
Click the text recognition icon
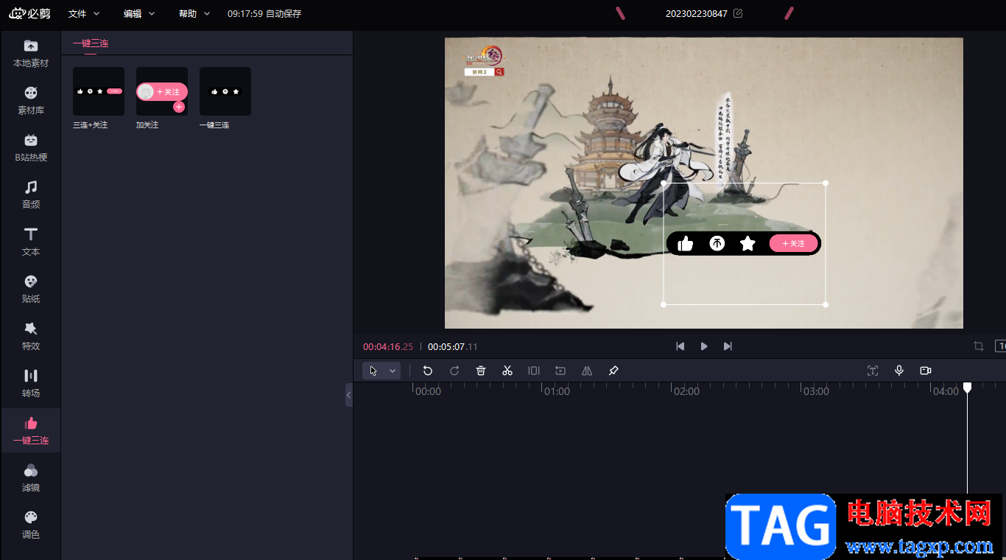(x=873, y=371)
